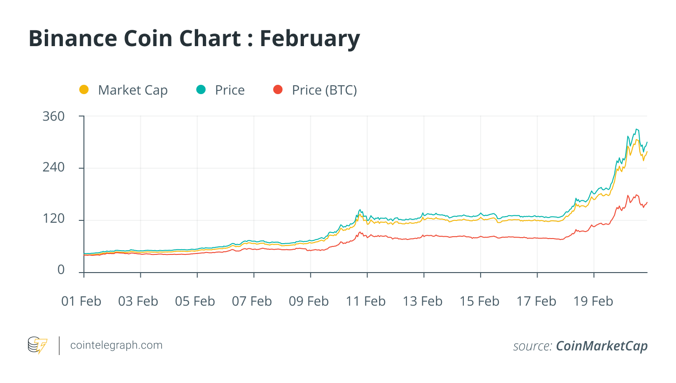This screenshot has height=383, width=676.
Task: Select the 19 Feb axis label
Action: coord(593,301)
